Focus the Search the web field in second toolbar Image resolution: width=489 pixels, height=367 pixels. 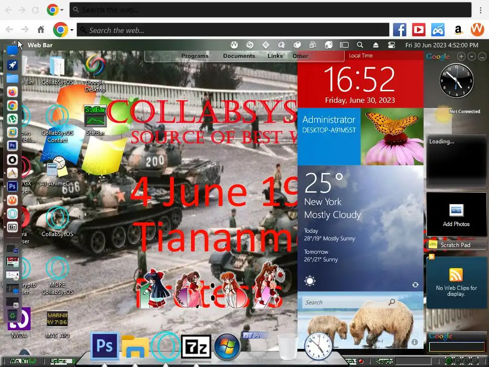233,30
